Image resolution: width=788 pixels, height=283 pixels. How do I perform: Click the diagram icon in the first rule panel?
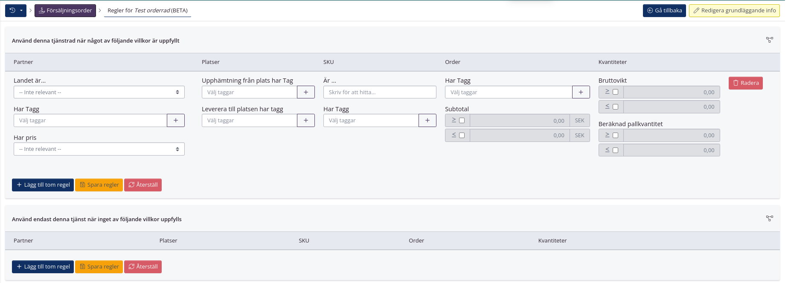tap(769, 40)
